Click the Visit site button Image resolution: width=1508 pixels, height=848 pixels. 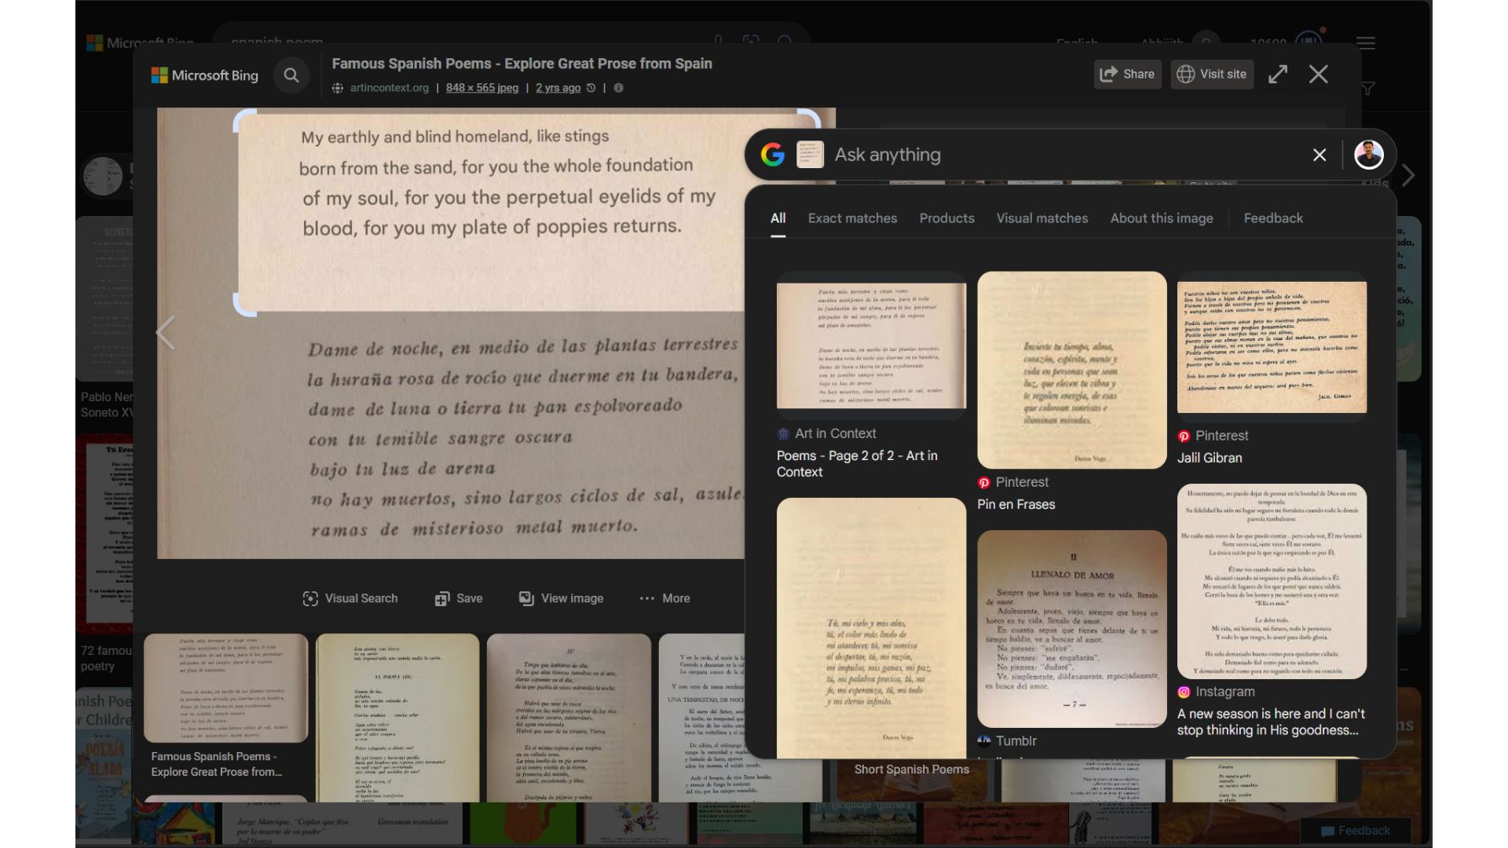pyautogui.click(x=1211, y=75)
